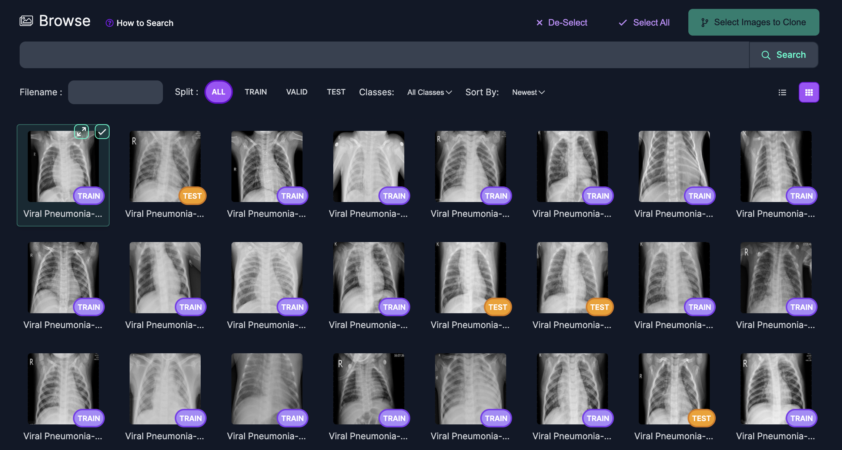Click Select Images to Clone button

(x=754, y=22)
